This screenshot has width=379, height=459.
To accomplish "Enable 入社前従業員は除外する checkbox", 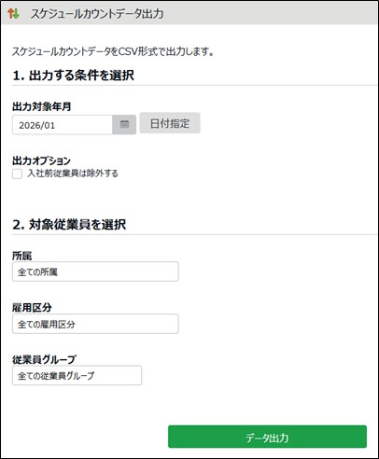I will tap(17, 174).
